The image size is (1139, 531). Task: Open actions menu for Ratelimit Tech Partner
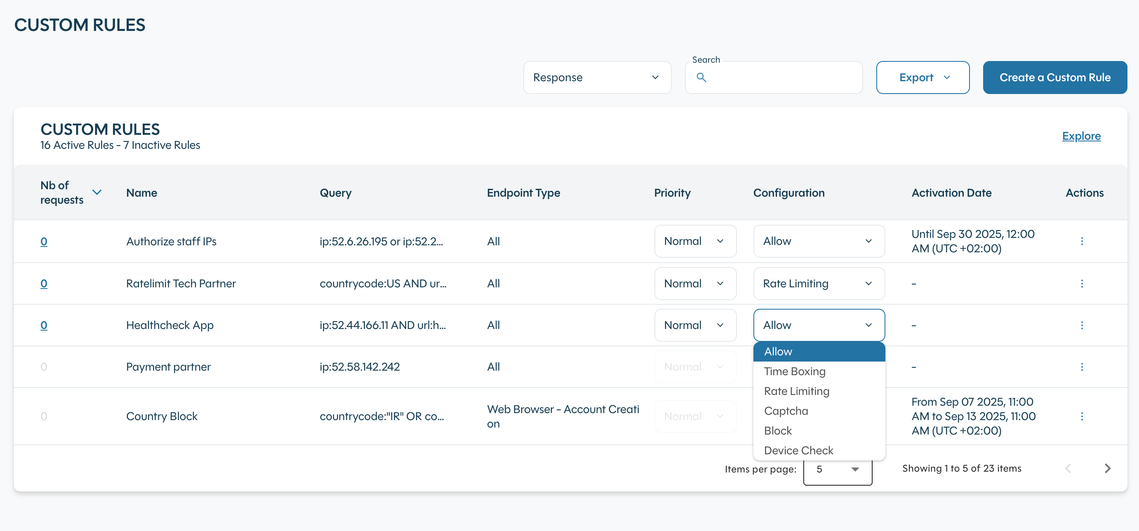[x=1082, y=283]
